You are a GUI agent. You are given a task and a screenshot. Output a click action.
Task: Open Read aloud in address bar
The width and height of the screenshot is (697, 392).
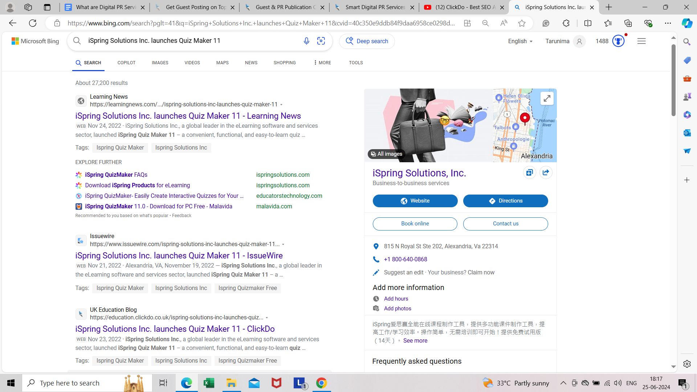point(504,23)
